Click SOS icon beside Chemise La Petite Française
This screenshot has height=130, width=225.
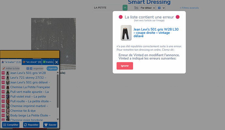pos(3,87)
